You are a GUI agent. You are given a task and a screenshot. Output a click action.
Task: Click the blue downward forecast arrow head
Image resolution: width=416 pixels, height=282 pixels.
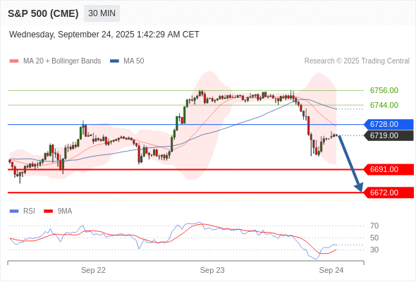(359, 188)
